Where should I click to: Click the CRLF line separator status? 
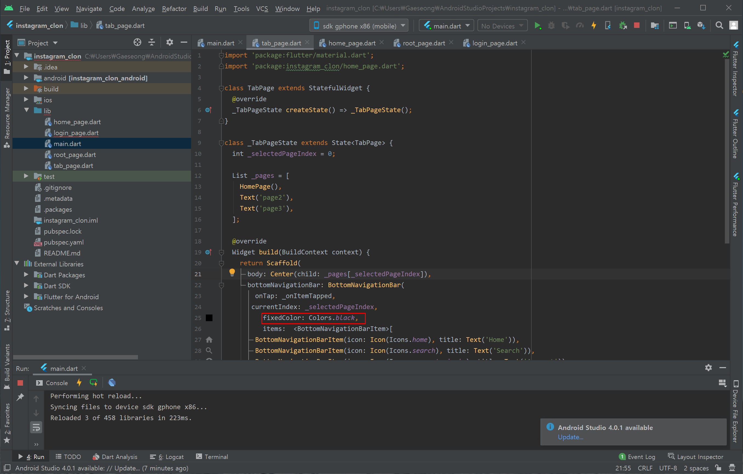point(645,468)
